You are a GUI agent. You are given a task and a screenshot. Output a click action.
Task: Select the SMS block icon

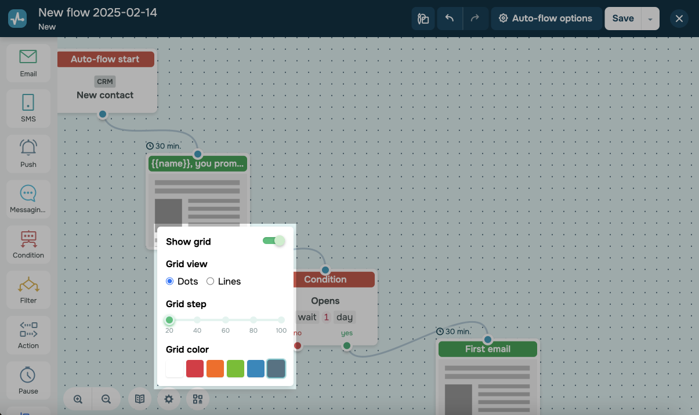(x=28, y=107)
